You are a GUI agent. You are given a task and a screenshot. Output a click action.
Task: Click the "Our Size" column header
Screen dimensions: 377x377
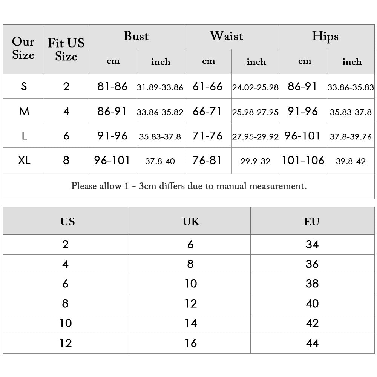tap(23, 49)
